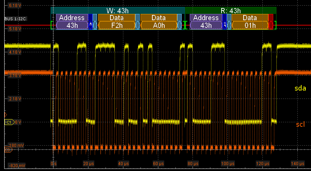The image size is (311, 171).
Task: Click the ACK bit after Data F2h
Action: (137, 22)
